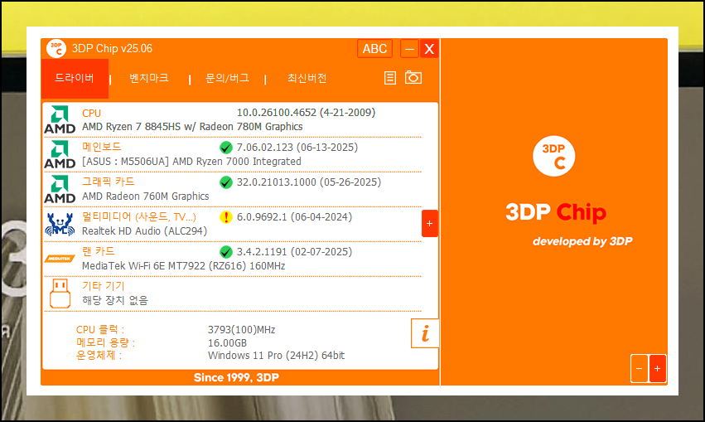Screen dimensions: 705x422
Task: Open the system information list icon
Action: point(390,78)
